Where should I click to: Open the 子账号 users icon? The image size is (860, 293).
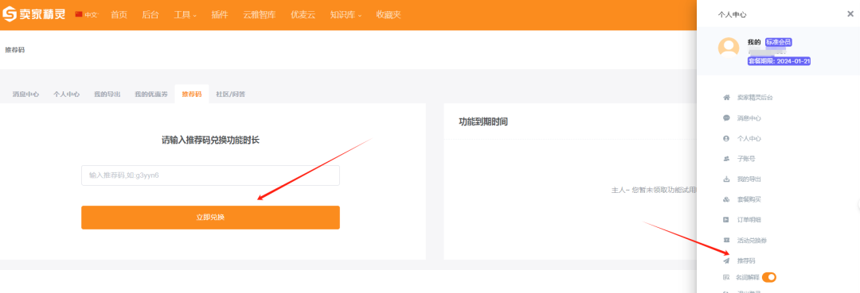click(x=727, y=159)
